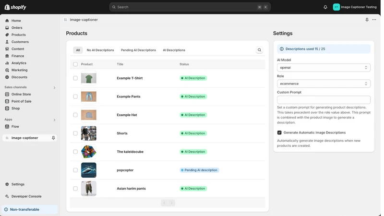Click the Shorts product thumbnail

[89, 133]
